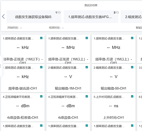Image resolution: width=142 pixels, height=131 pixels.
Task: Click label 输出幅值-1M-CH1
Action: (x=68, y=88)
